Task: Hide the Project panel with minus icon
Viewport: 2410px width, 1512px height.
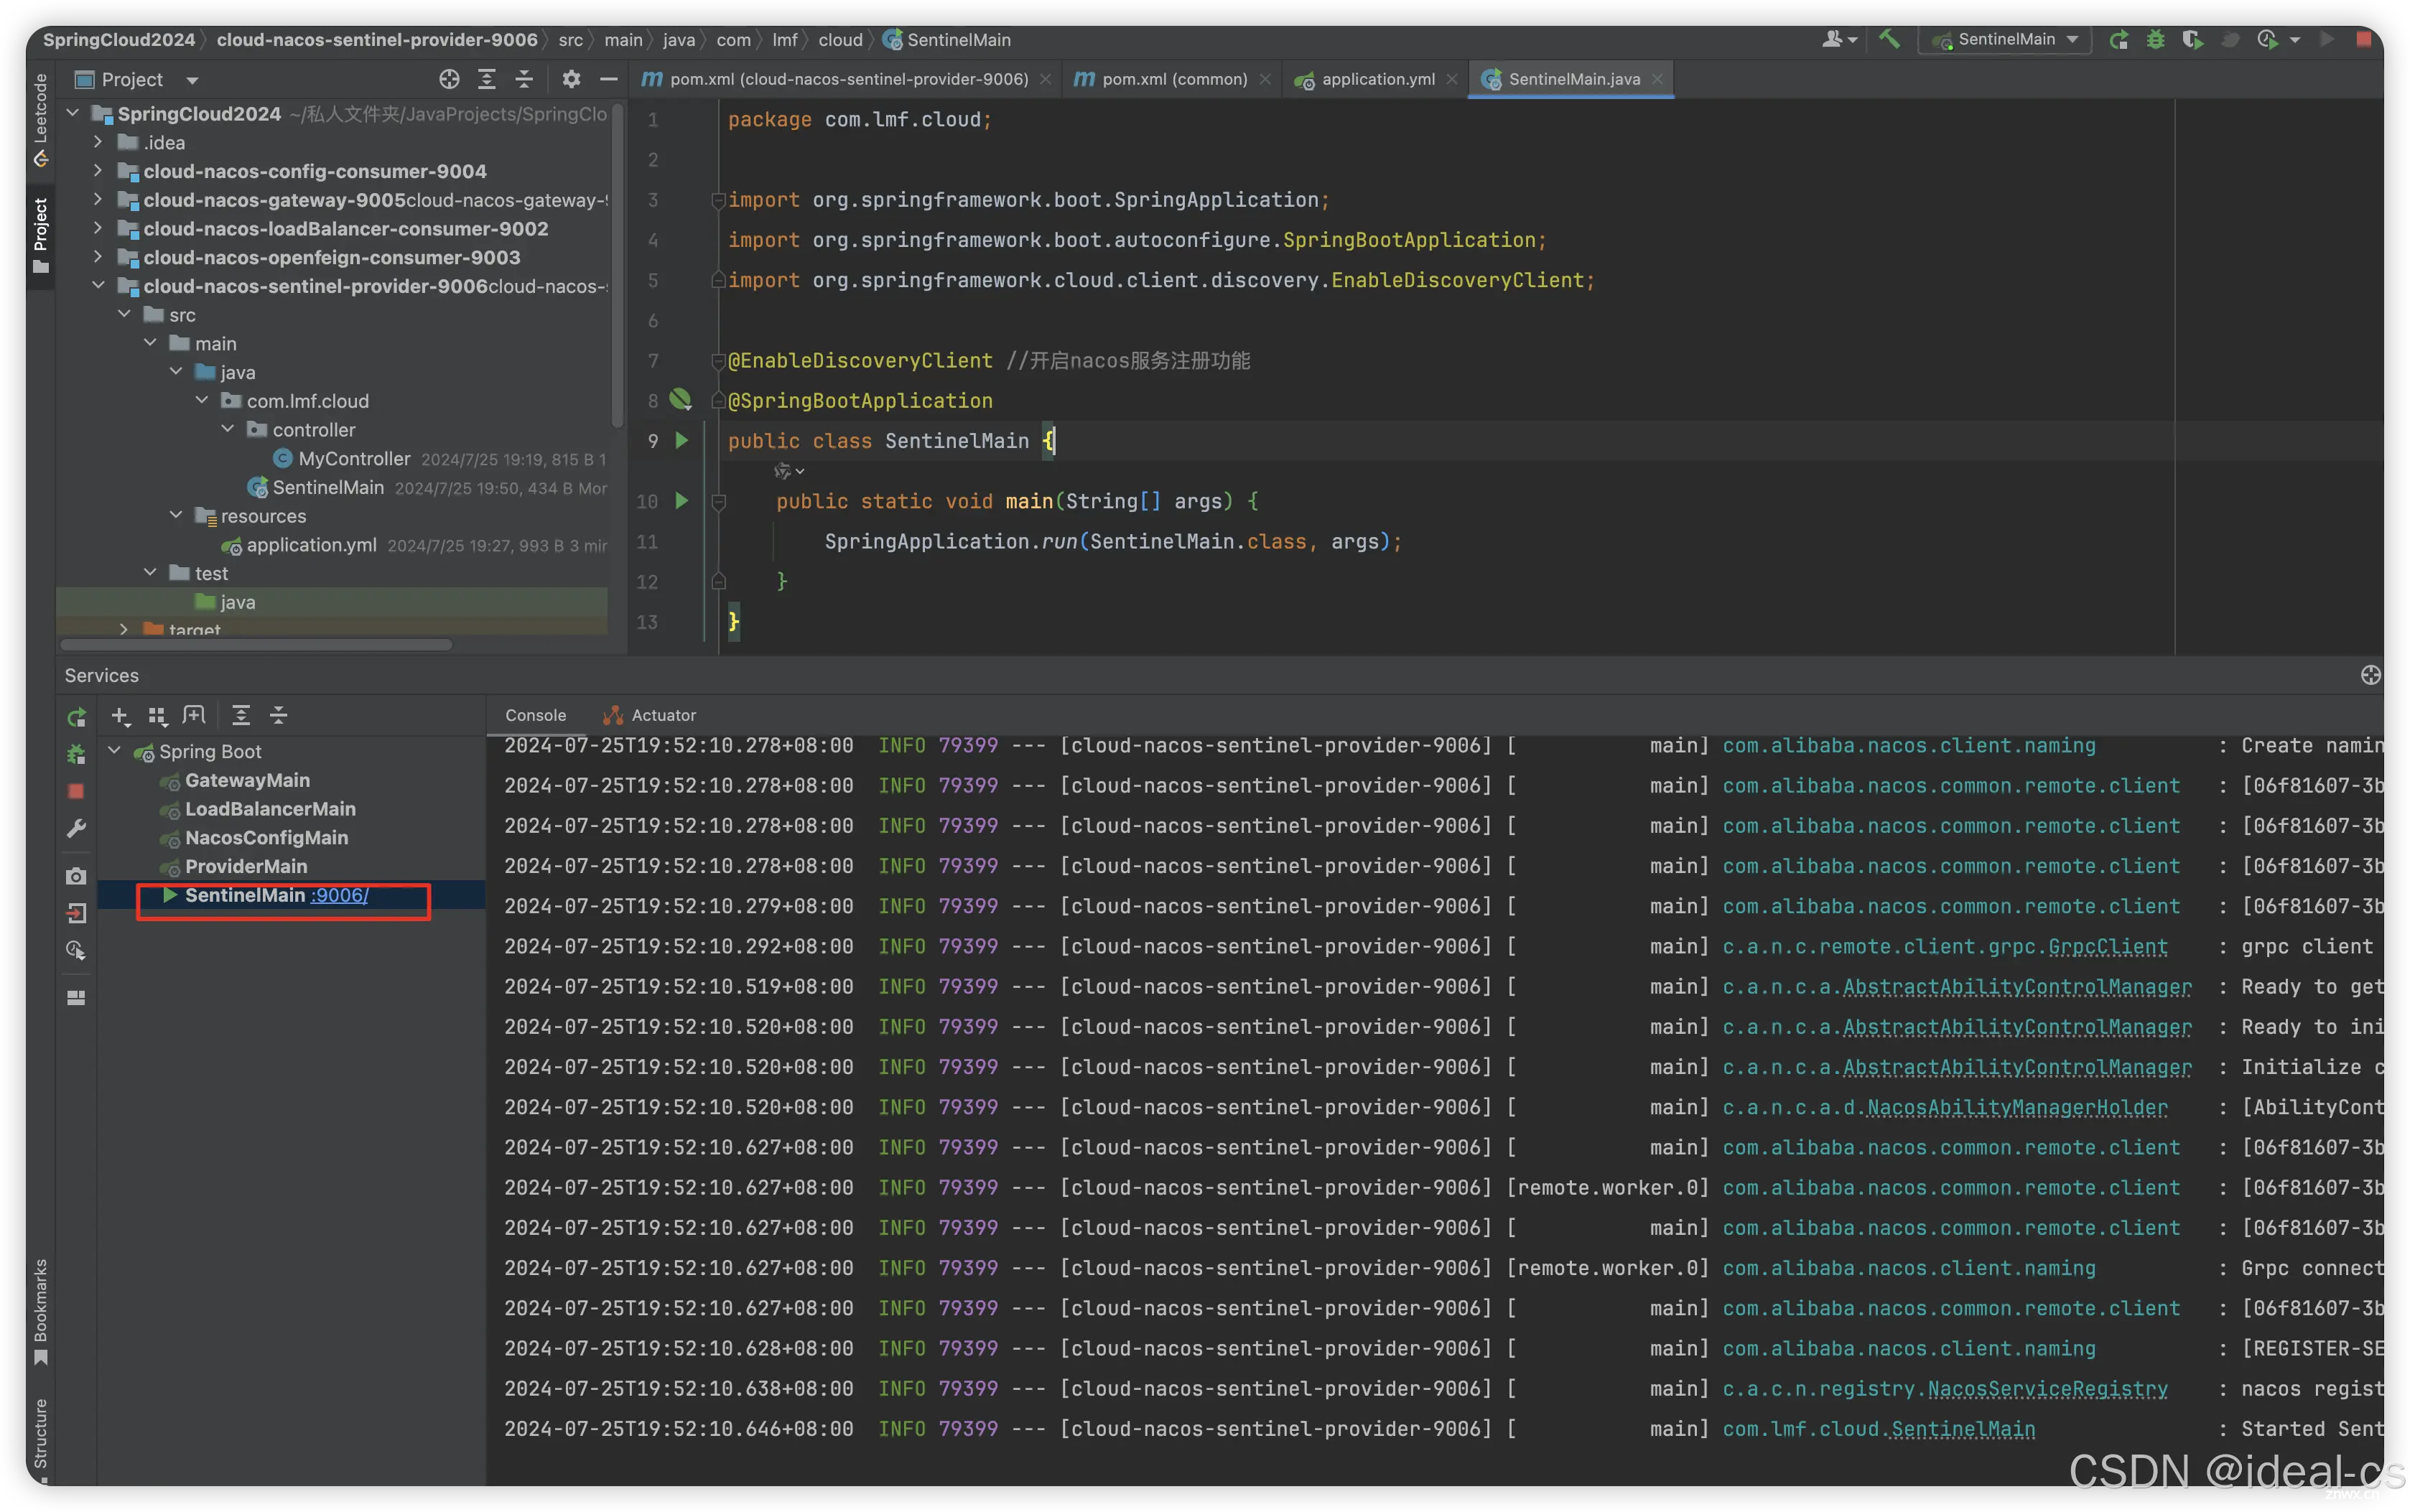Action: (x=608, y=79)
